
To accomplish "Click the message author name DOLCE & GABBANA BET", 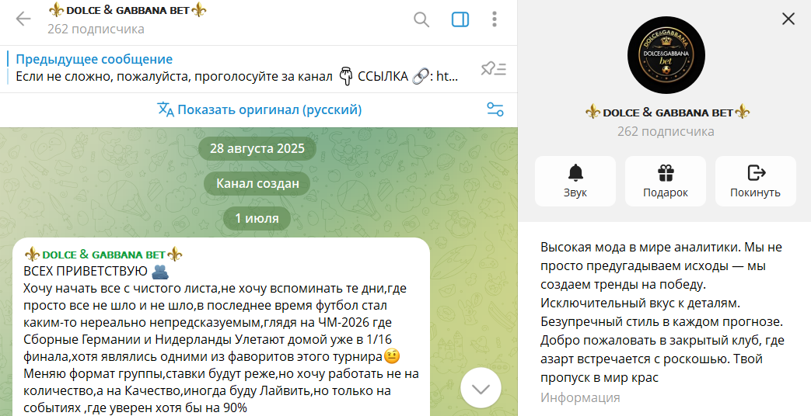I will 103,255.
